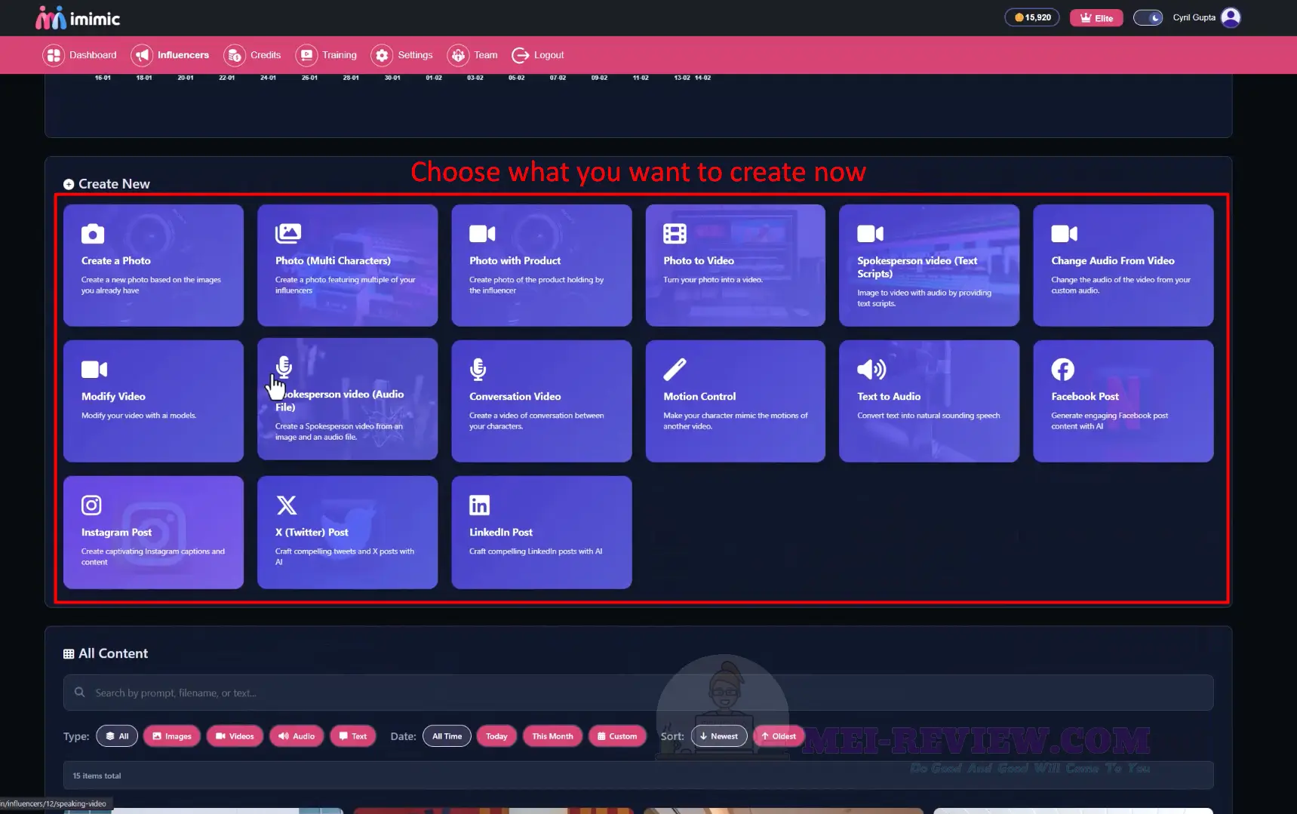Click the 15,920 credits balance
This screenshot has width=1297, height=814.
pyautogui.click(x=1032, y=17)
